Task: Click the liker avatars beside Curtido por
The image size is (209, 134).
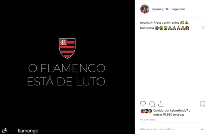Action: click(146, 111)
